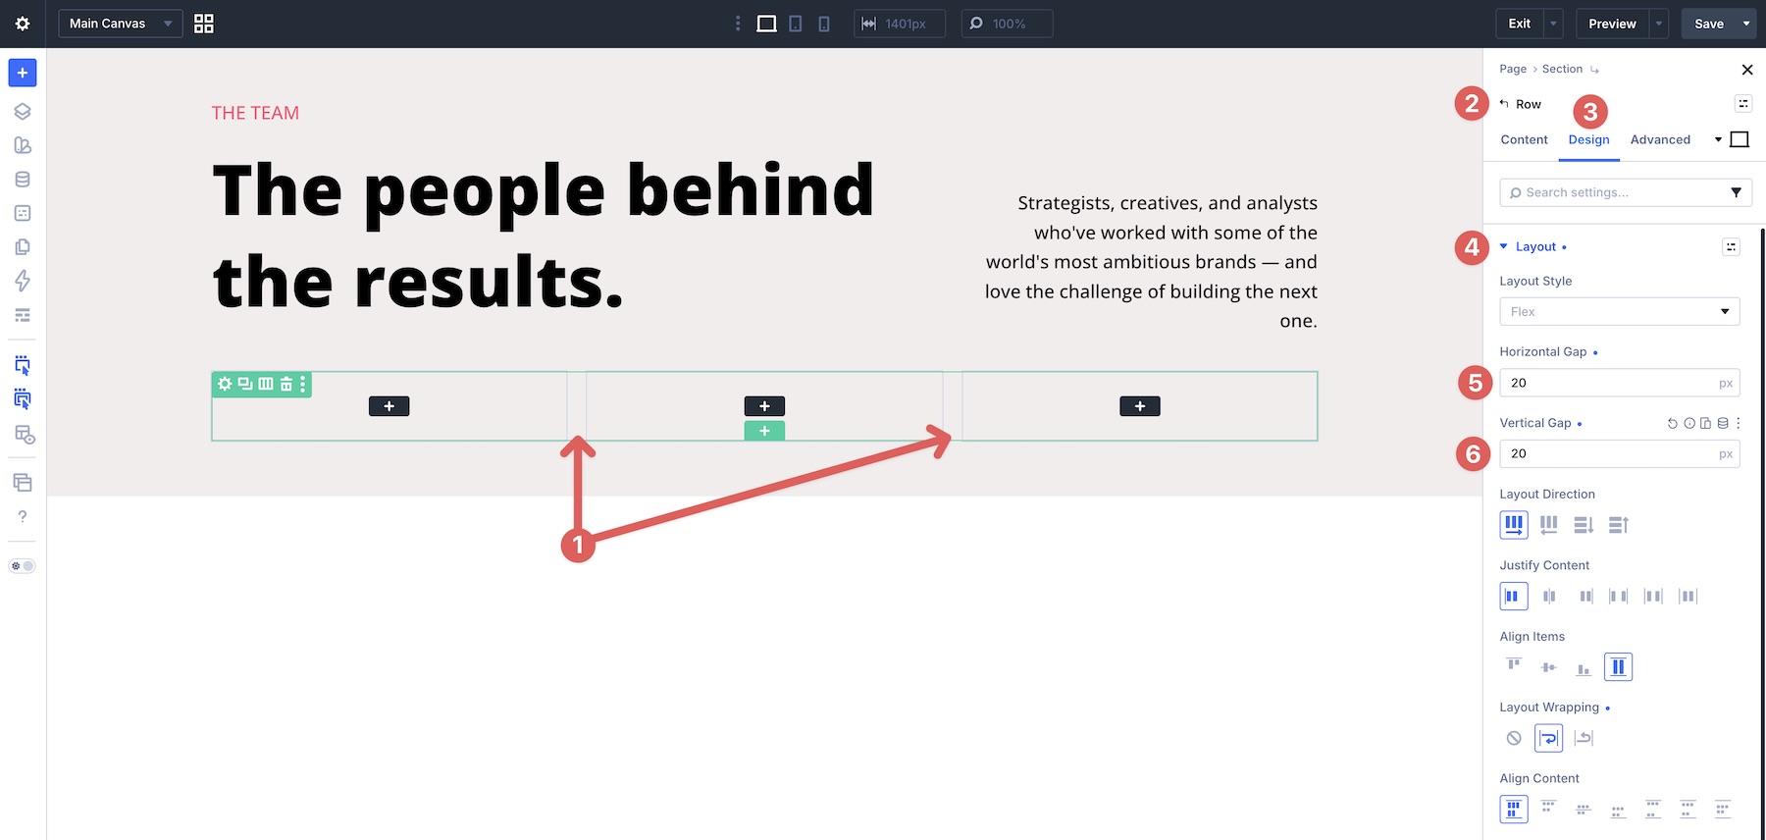Click the Horizontal Gap value field
Viewport: 1766px width, 840px height.
click(1620, 383)
